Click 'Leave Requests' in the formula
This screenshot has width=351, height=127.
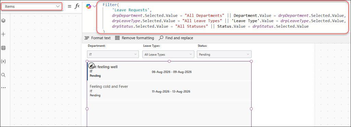pos(132,10)
